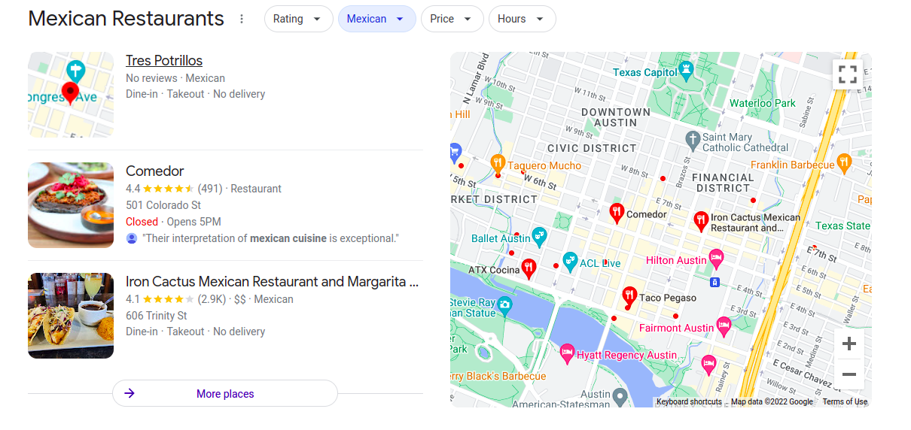This screenshot has height=430, width=911.
Task: Click the Iron Cactus rating stars
Action: point(168,299)
